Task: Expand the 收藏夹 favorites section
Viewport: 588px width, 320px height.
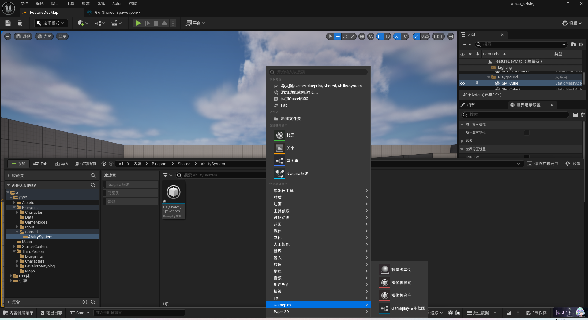Action: tap(9, 176)
